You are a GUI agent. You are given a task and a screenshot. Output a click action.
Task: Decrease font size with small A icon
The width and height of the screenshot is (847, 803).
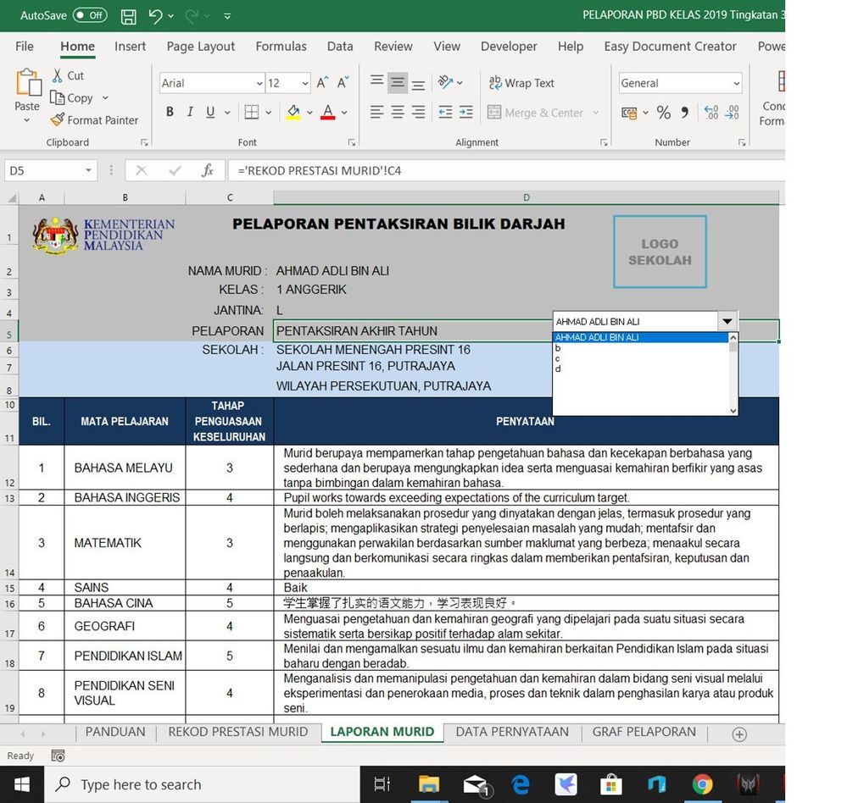[x=343, y=82]
